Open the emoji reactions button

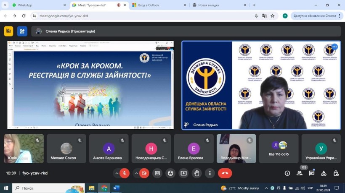pyautogui.click(x=170, y=173)
